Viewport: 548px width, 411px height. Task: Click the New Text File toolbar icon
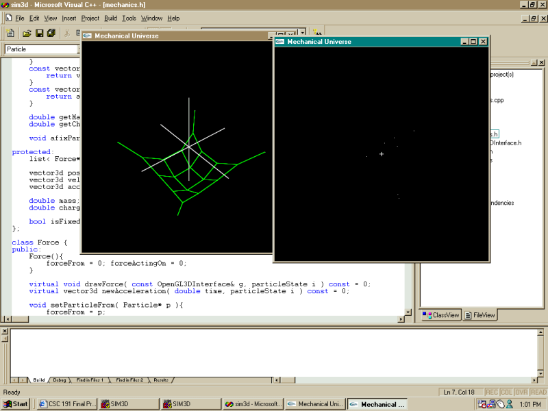click(x=10, y=33)
